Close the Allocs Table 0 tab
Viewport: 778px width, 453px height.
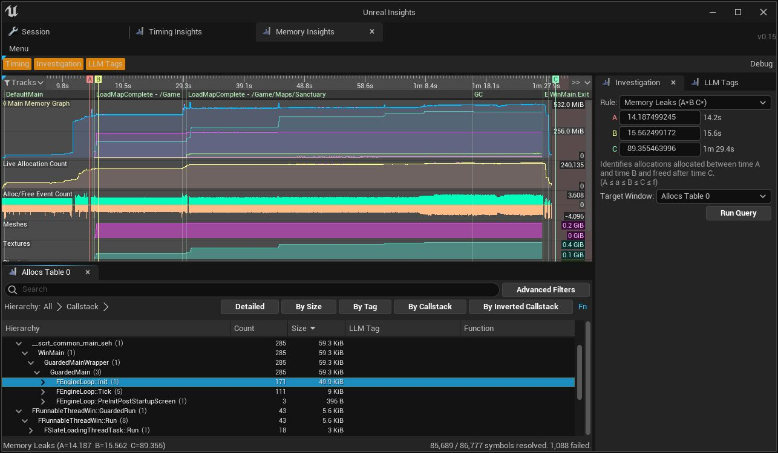pyautogui.click(x=87, y=272)
